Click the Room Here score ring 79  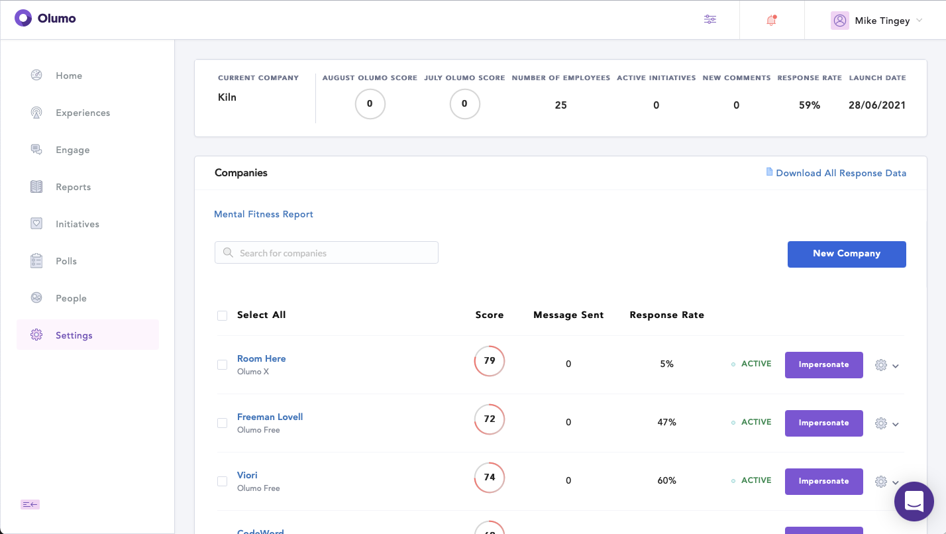[x=490, y=361]
